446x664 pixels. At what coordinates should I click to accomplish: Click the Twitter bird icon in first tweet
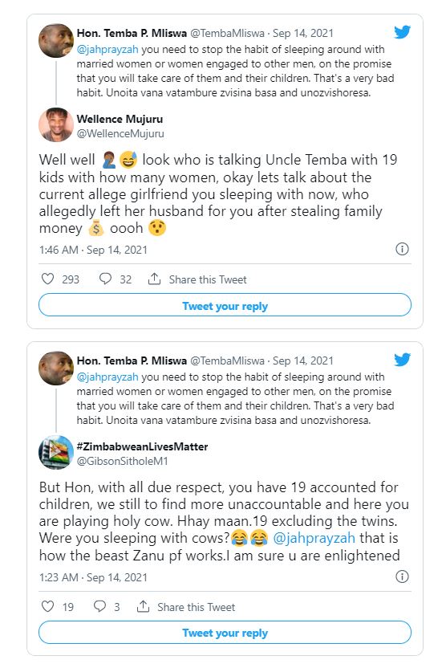click(402, 32)
